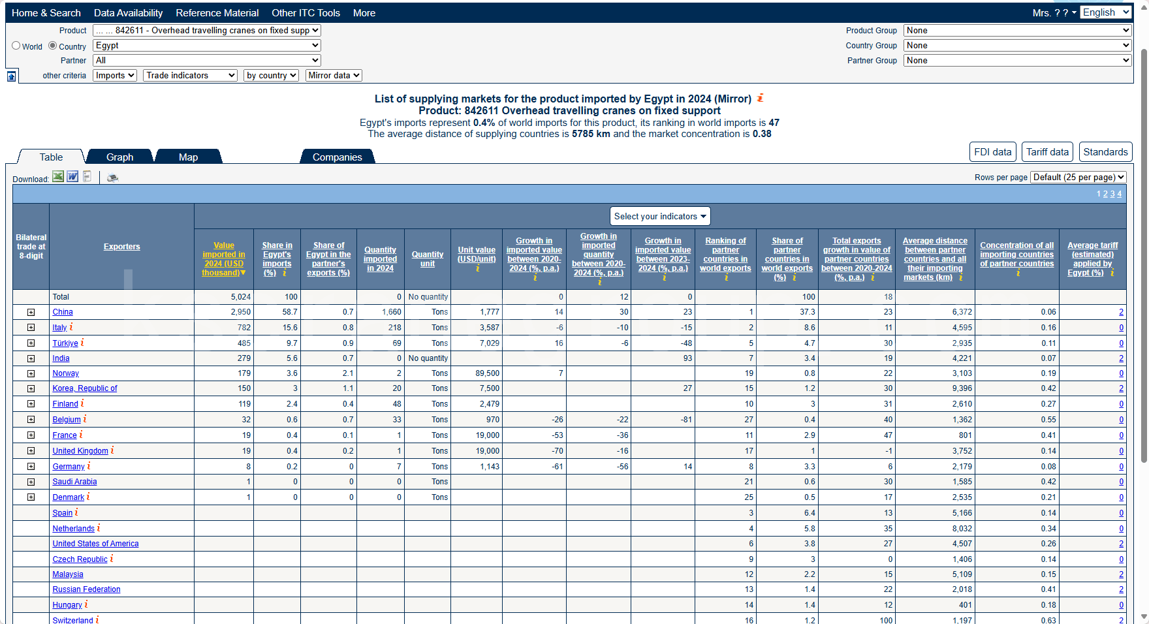The width and height of the screenshot is (1149, 624).
Task: Click the info icon next to Czech Republic
Action: pyautogui.click(x=112, y=559)
